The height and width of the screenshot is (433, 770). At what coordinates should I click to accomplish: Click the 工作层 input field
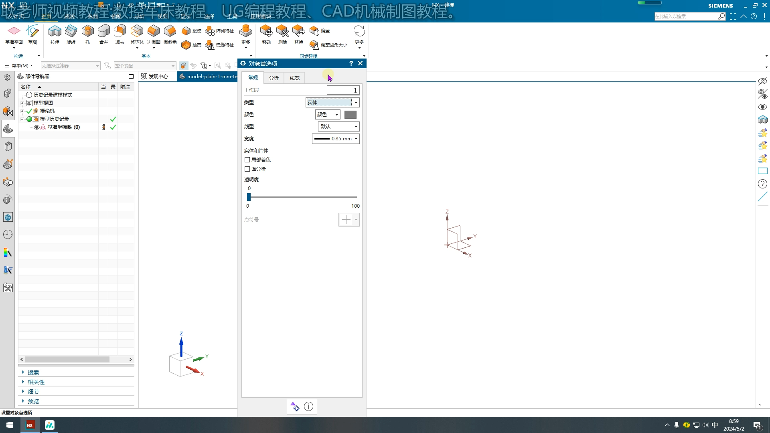343,90
